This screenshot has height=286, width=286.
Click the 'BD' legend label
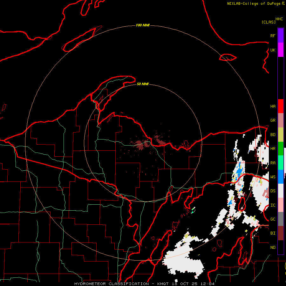pyautogui.click(x=273, y=135)
